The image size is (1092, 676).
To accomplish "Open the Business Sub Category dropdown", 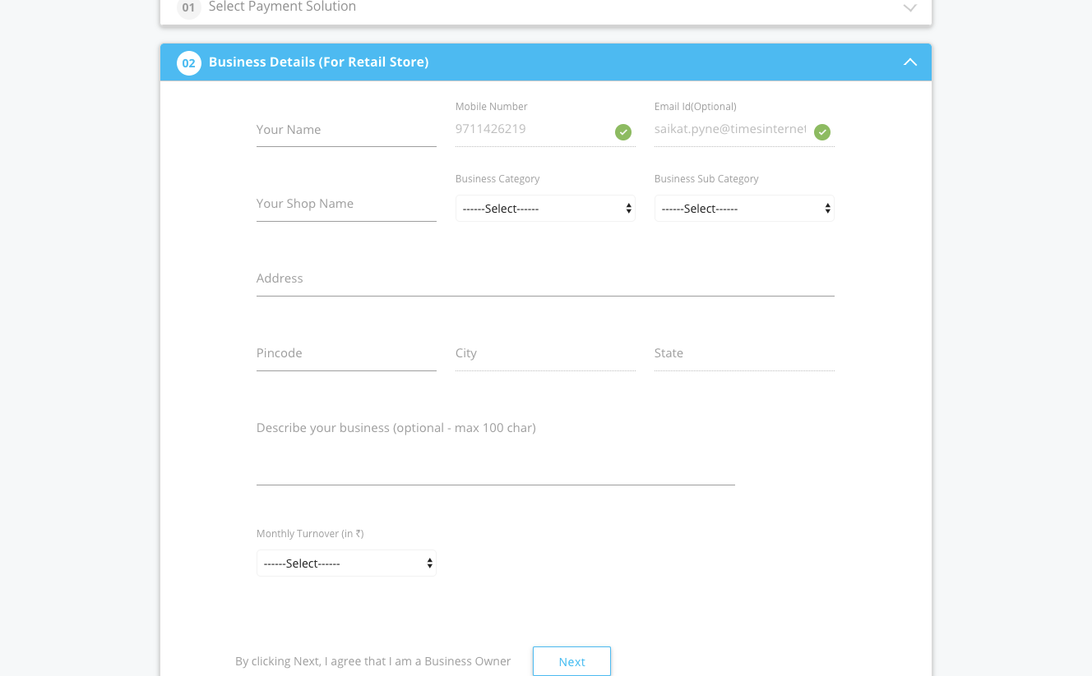I will click(744, 209).
